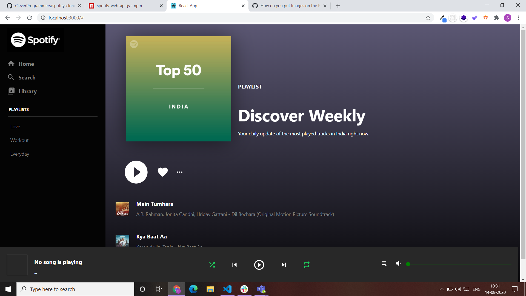Open the playlist queue icon
526x296 pixels.
click(x=384, y=264)
